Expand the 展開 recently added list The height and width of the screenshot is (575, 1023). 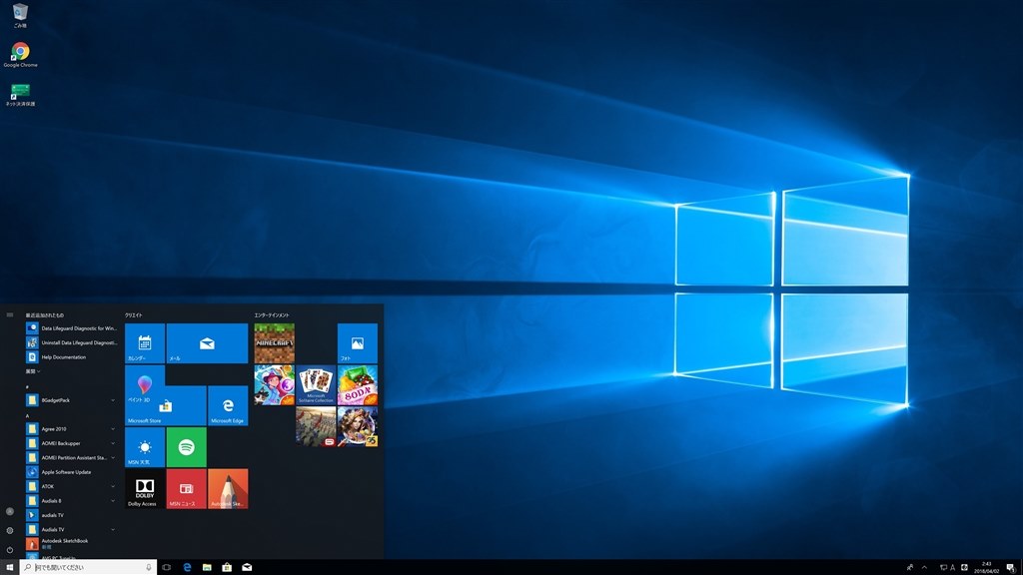pos(33,371)
